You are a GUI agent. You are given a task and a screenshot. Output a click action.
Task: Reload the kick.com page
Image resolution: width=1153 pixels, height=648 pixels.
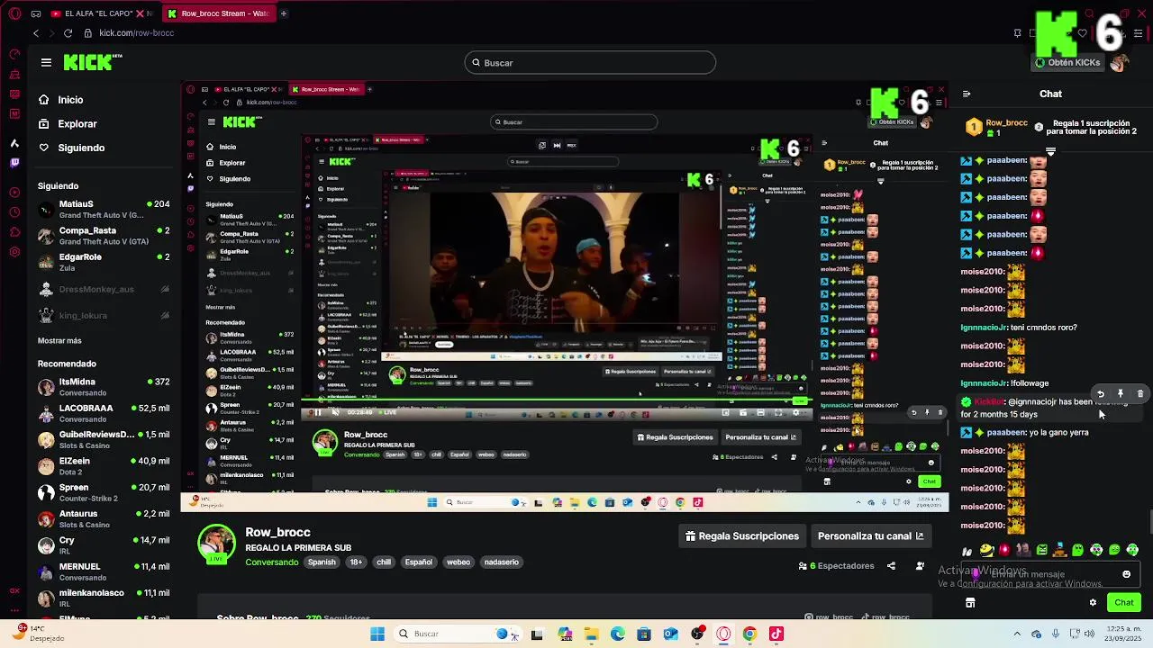pyautogui.click(x=68, y=33)
